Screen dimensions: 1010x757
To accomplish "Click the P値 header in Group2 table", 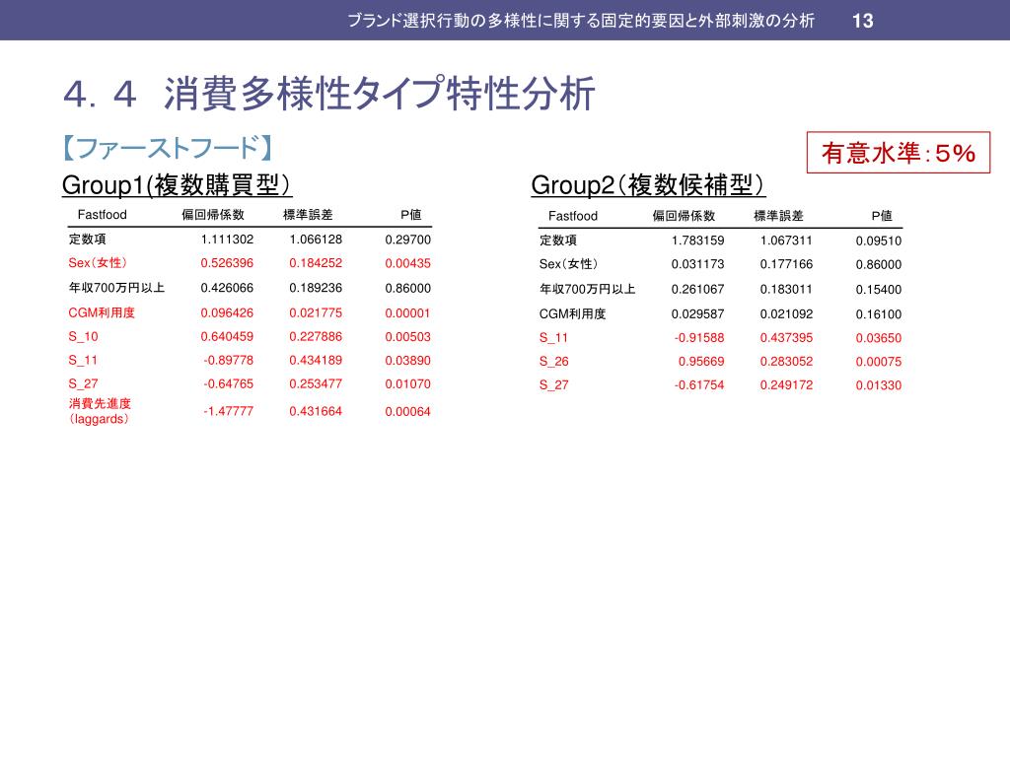I will [882, 216].
